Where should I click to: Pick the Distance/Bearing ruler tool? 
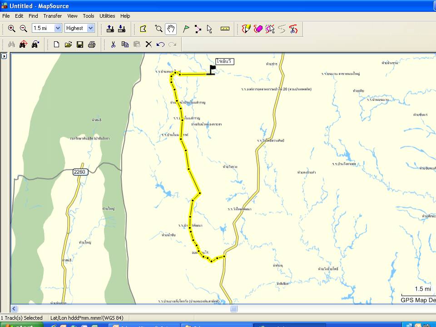click(225, 29)
